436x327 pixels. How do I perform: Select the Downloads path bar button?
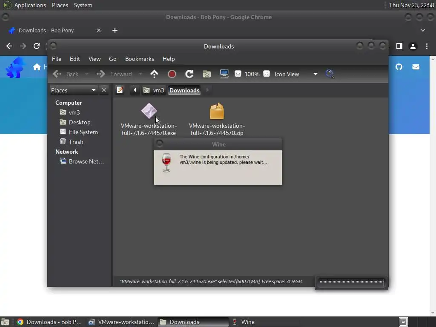pos(184,90)
